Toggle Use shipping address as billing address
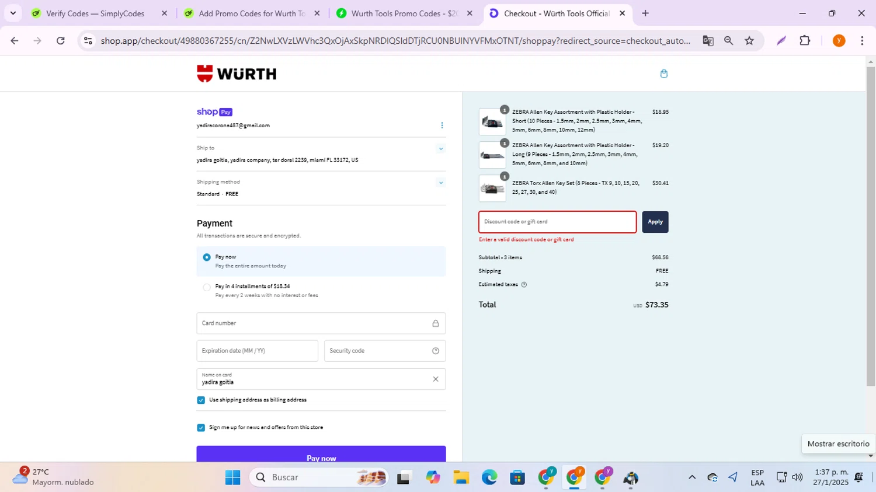The image size is (876, 492). [201, 400]
